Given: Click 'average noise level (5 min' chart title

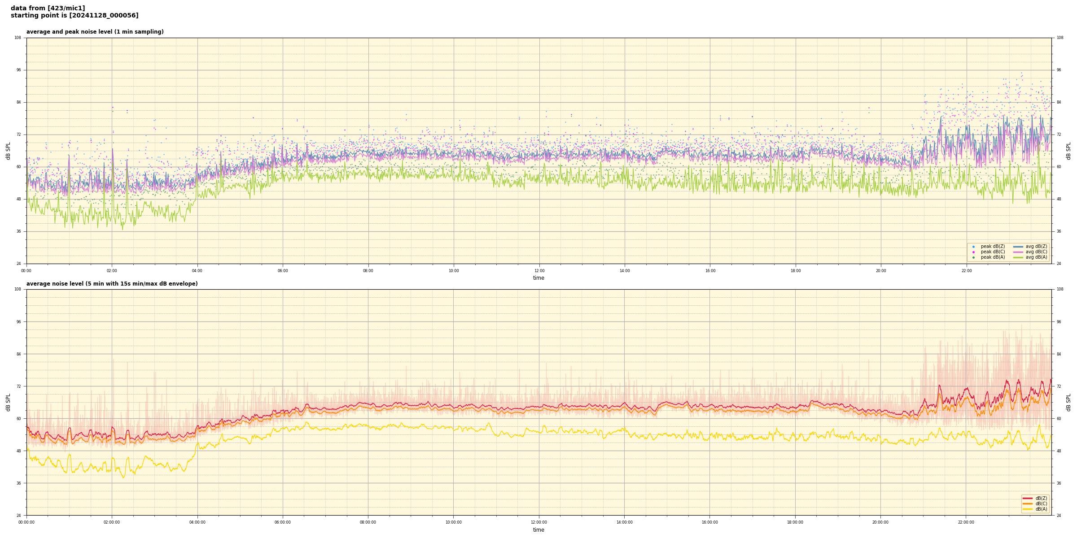Looking at the screenshot, I should pyautogui.click(x=112, y=284).
